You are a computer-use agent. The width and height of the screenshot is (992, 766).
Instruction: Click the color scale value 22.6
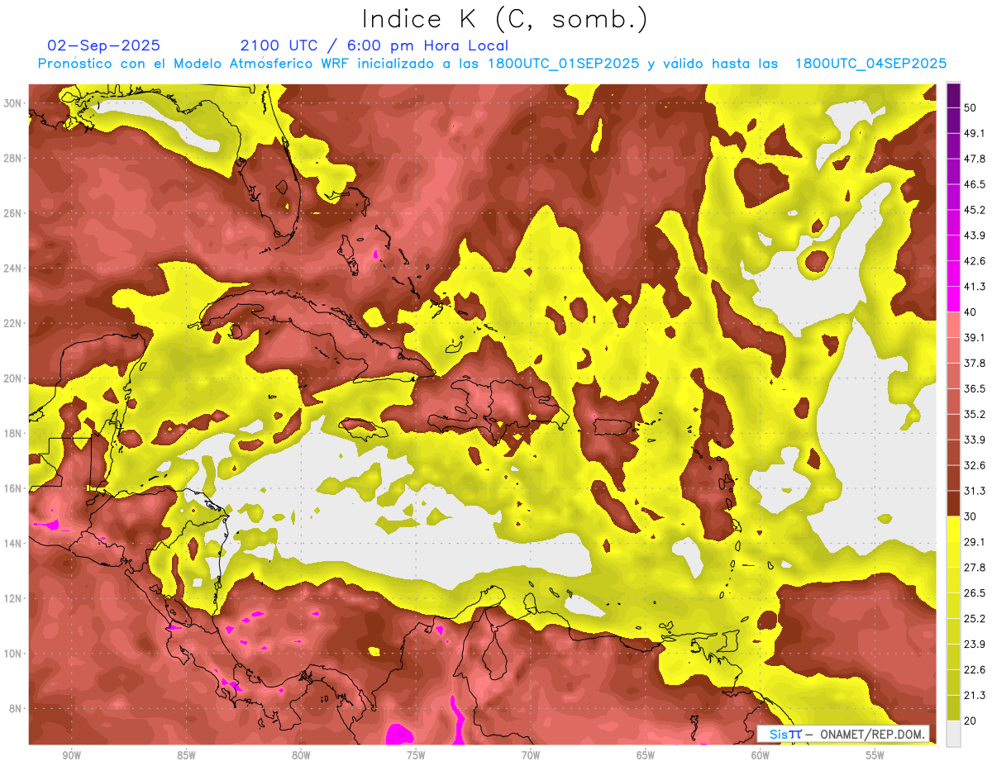[x=974, y=669]
